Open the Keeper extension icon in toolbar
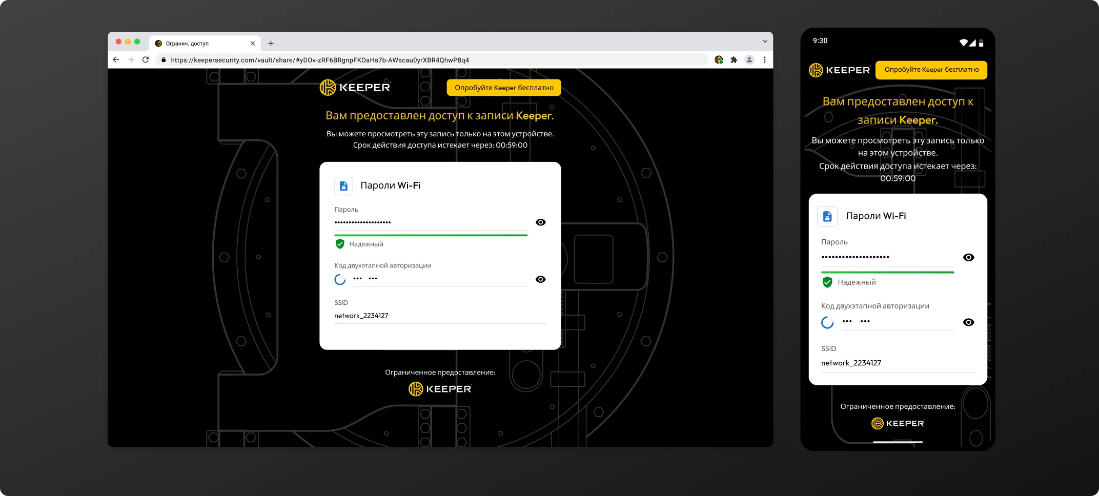The image size is (1099, 496). click(x=719, y=60)
